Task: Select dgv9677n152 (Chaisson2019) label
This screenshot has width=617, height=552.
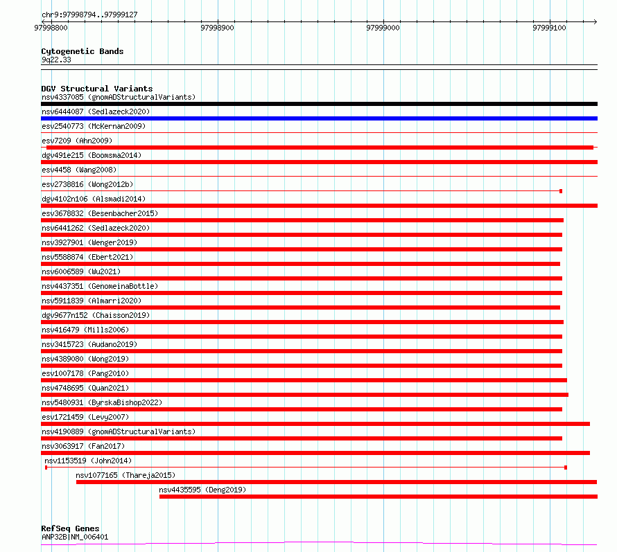Action: click(x=96, y=315)
